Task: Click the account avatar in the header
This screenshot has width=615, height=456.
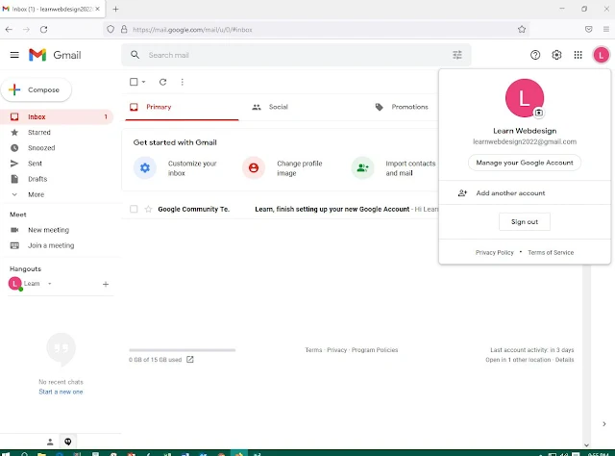Action: (601, 55)
